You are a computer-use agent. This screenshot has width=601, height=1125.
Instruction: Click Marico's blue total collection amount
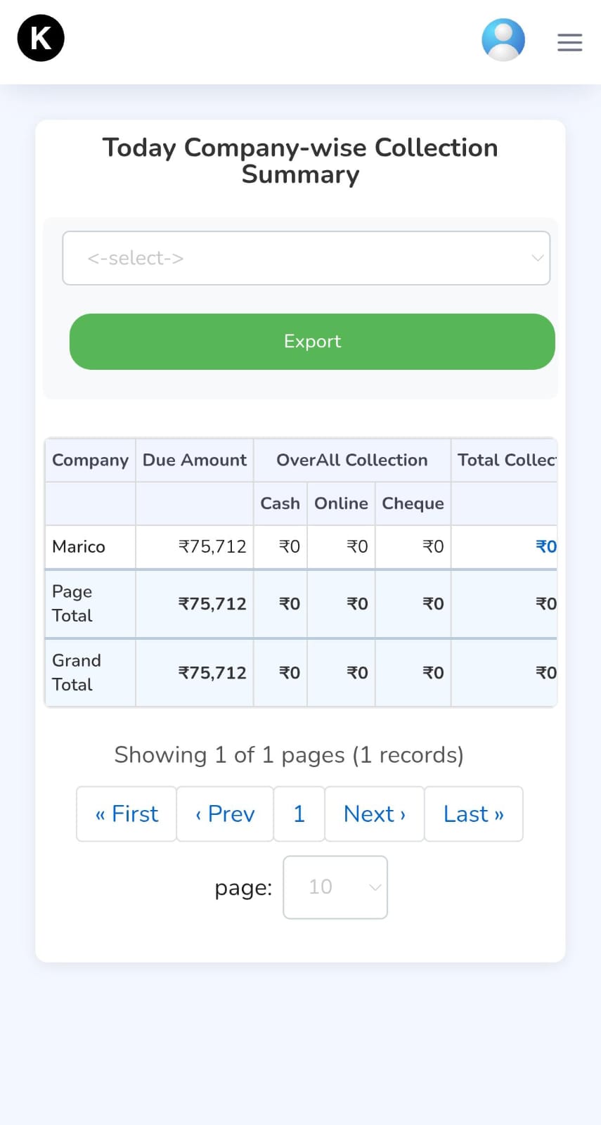[545, 547]
